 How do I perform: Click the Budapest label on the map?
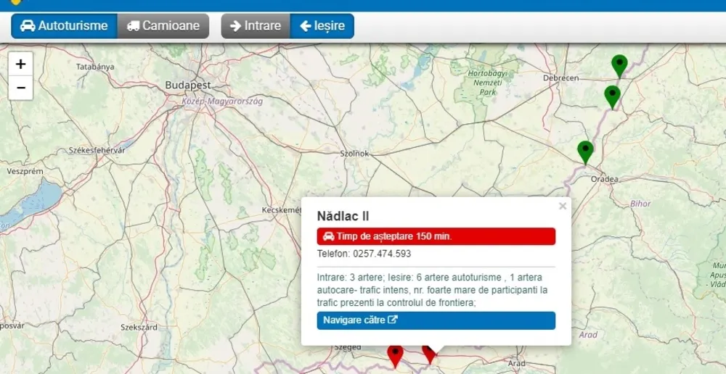pos(188,85)
